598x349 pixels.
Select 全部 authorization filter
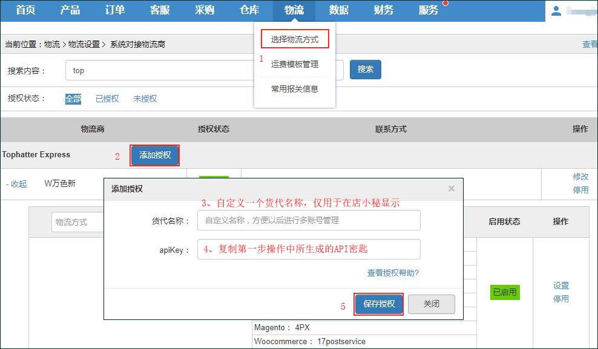[x=73, y=99]
